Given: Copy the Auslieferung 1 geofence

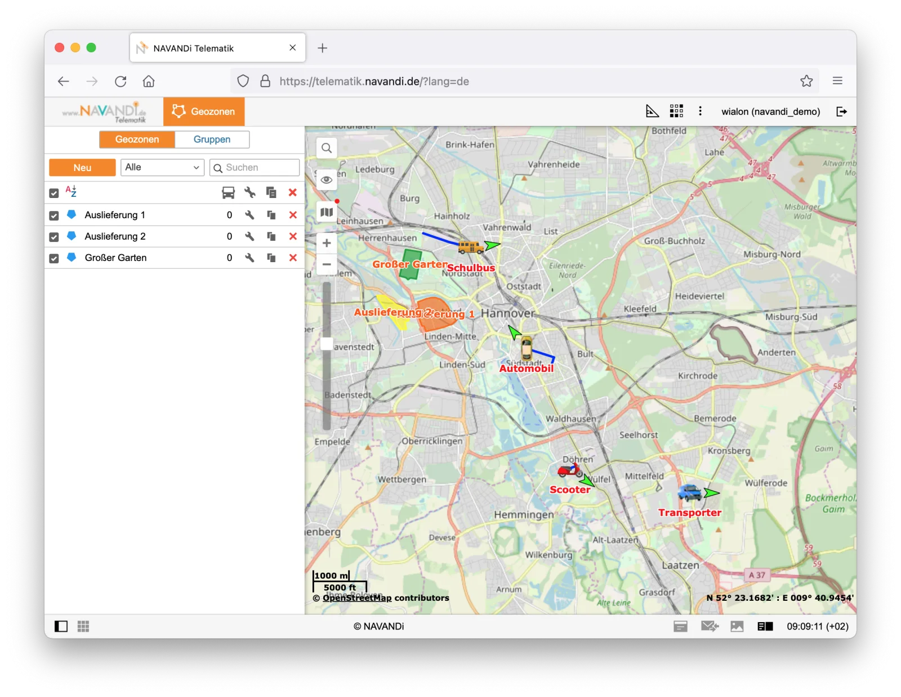Looking at the screenshot, I should point(271,215).
